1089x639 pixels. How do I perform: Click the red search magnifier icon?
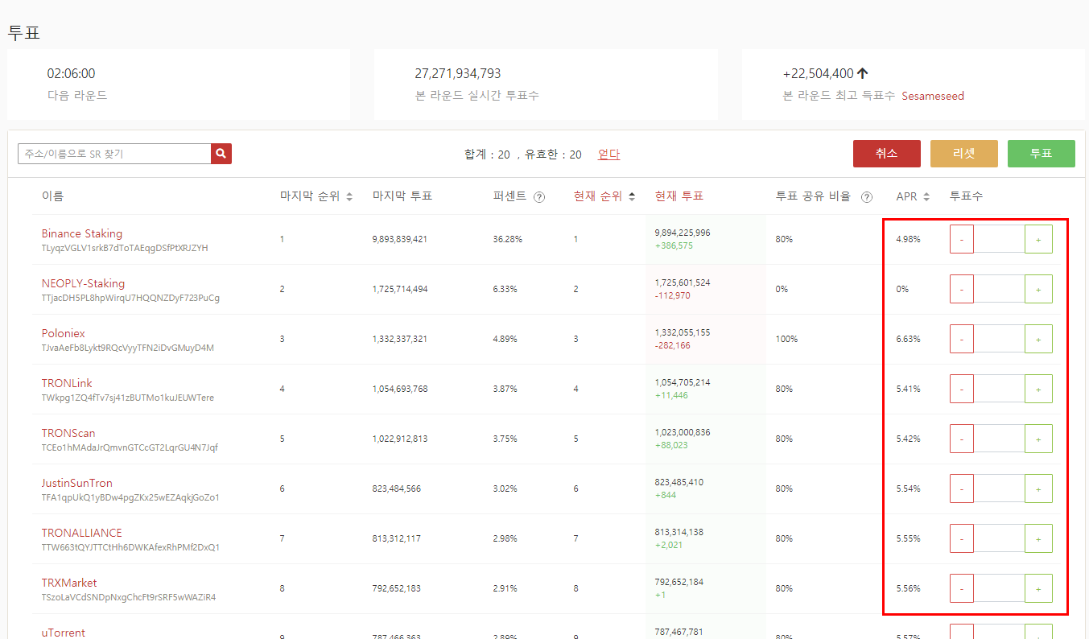pyautogui.click(x=221, y=154)
